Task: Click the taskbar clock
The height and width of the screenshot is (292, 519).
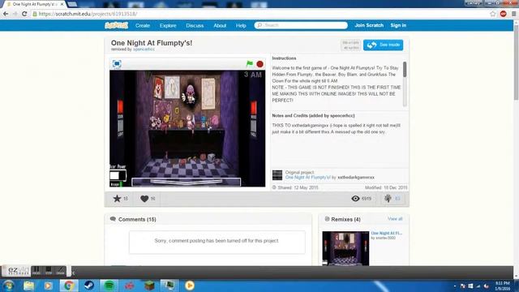Action: point(503,286)
